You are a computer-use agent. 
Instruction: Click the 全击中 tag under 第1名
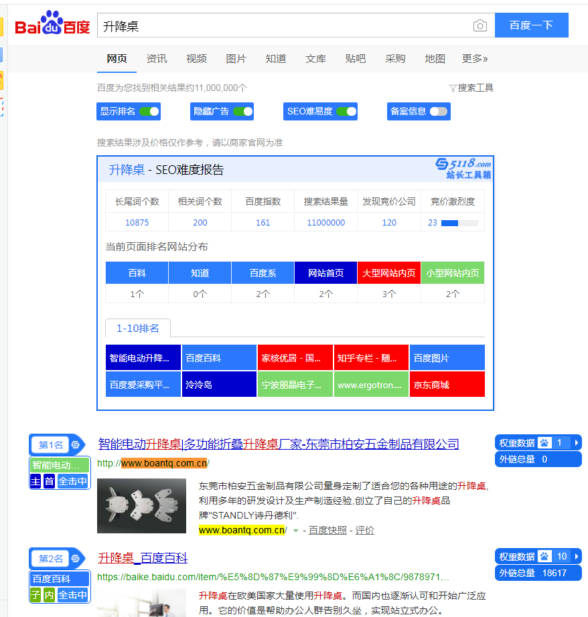pos(73,481)
